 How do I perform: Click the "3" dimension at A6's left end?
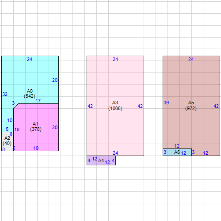[165, 152]
